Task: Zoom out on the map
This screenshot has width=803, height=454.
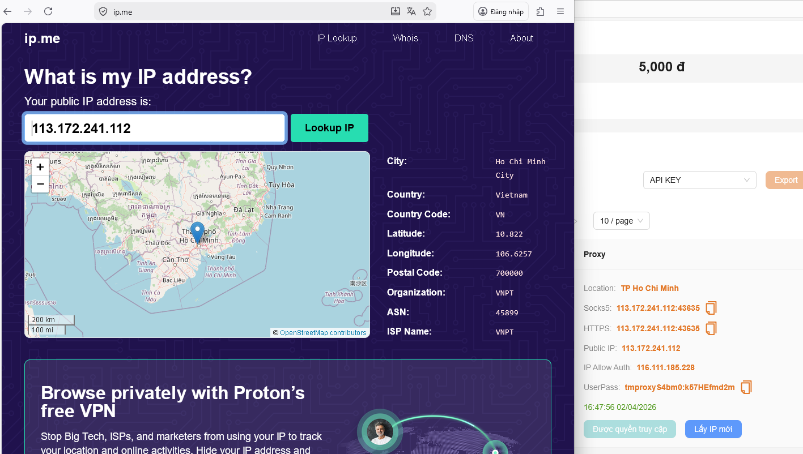Action: pyautogui.click(x=40, y=184)
